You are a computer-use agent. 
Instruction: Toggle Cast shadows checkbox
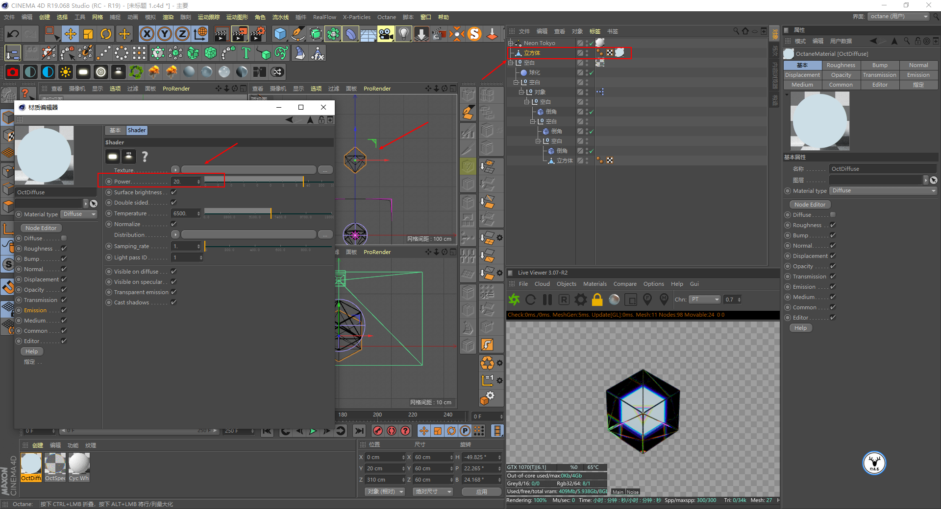coord(173,302)
